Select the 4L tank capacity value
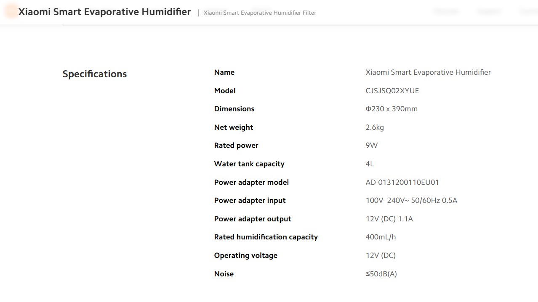Viewport: 538px width, 302px height. click(370, 164)
